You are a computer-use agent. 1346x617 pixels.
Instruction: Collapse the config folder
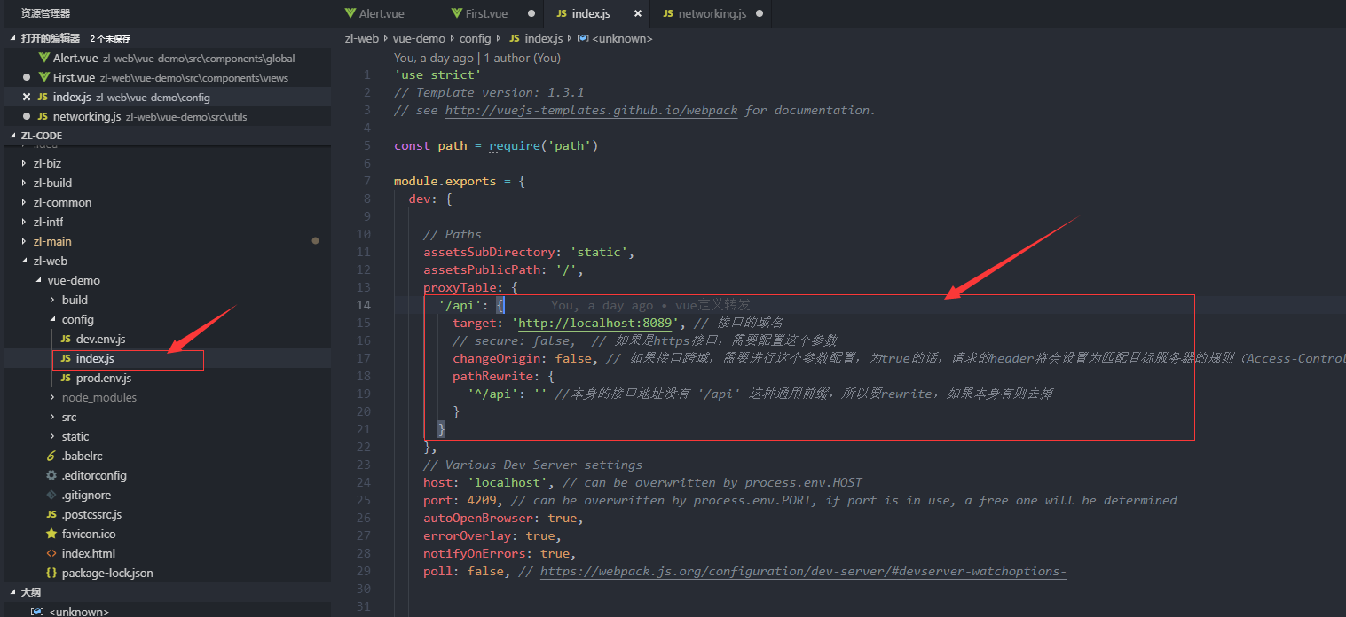(x=77, y=319)
